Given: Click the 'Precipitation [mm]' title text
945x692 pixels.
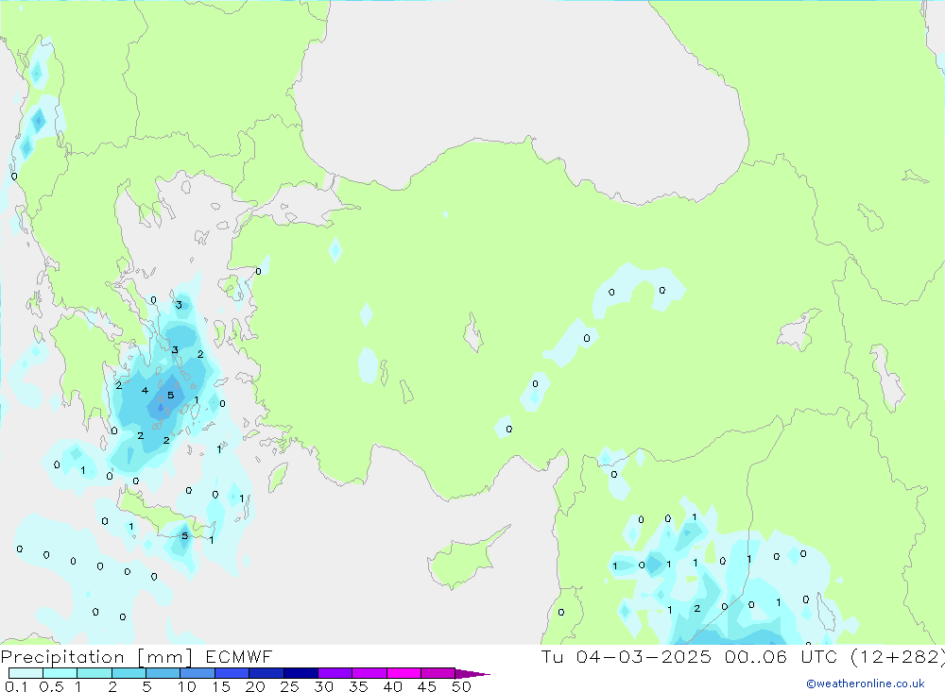Looking at the screenshot, I should [96, 657].
